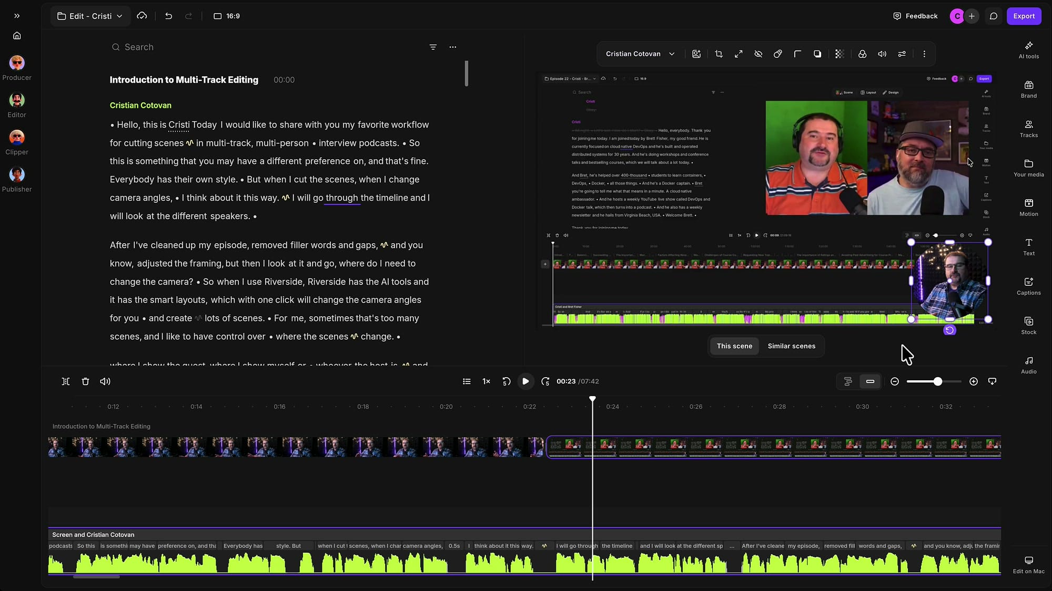This screenshot has height=591, width=1052.
Task: Expand the Cristian Cotovan layer dropdown
Action: point(640,54)
